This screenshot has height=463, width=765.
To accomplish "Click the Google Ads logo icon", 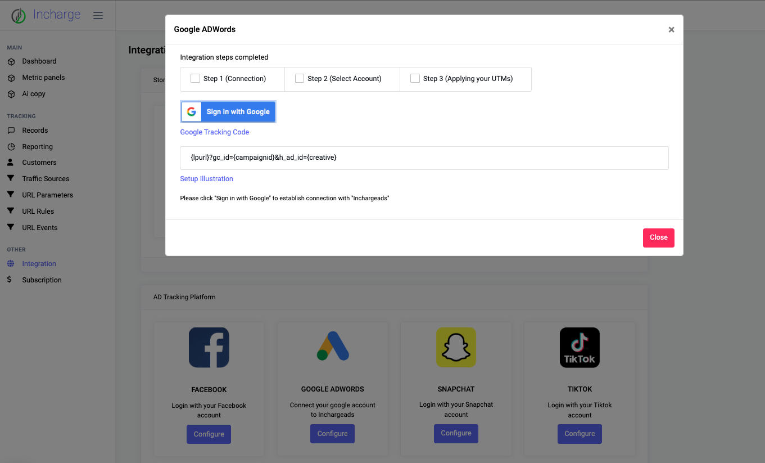I will pos(333,347).
